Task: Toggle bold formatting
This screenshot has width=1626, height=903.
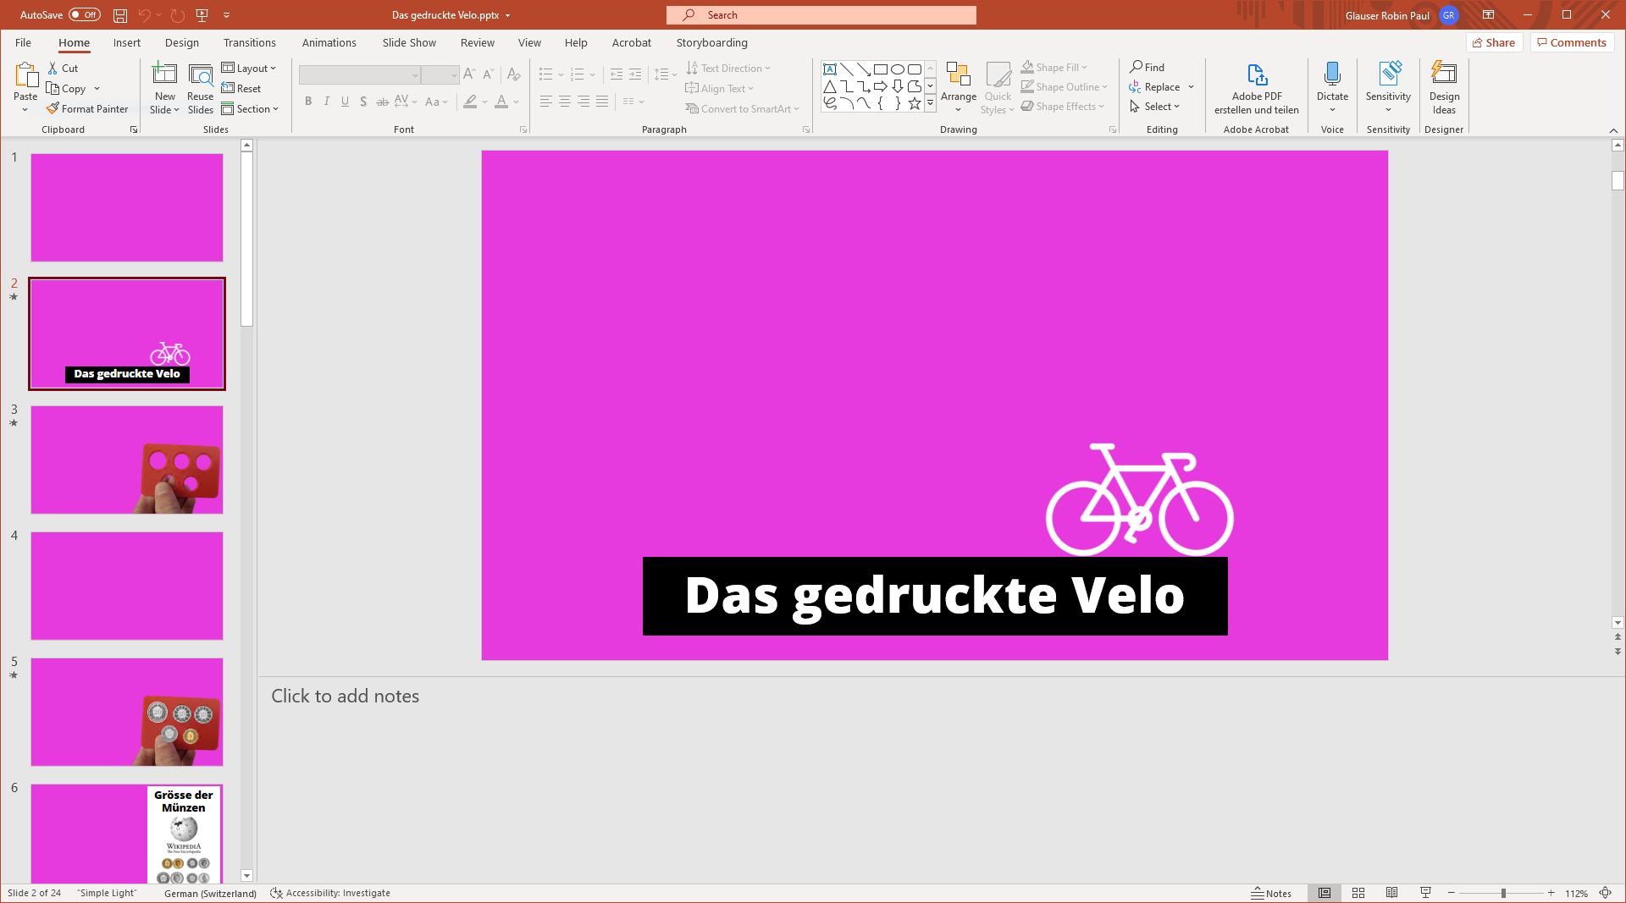Action: coord(308,101)
